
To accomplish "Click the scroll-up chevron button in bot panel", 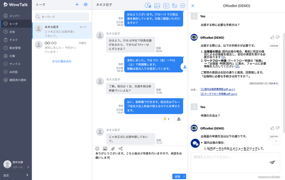I will [x=276, y=141].
